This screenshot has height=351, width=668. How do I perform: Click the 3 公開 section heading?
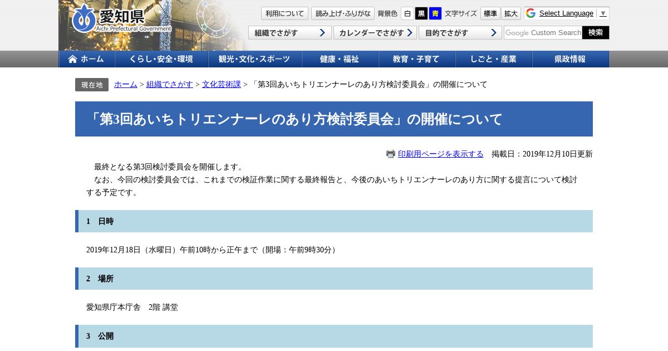[x=334, y=336]
